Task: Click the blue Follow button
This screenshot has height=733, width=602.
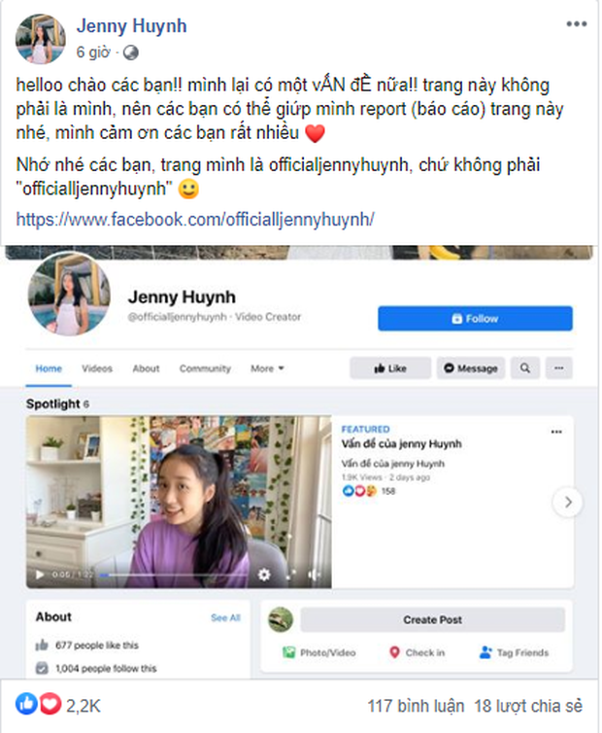Action: click(475, 318)
